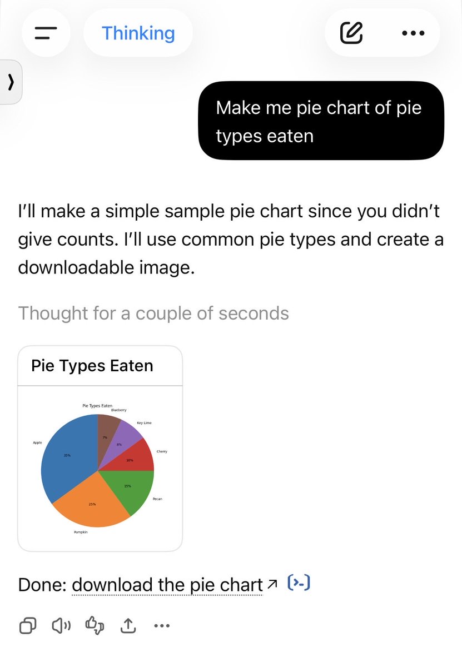The width and height of the screenshot is (462, 667).
Task: Open the Thinking model selector
Action: point(138,33)
